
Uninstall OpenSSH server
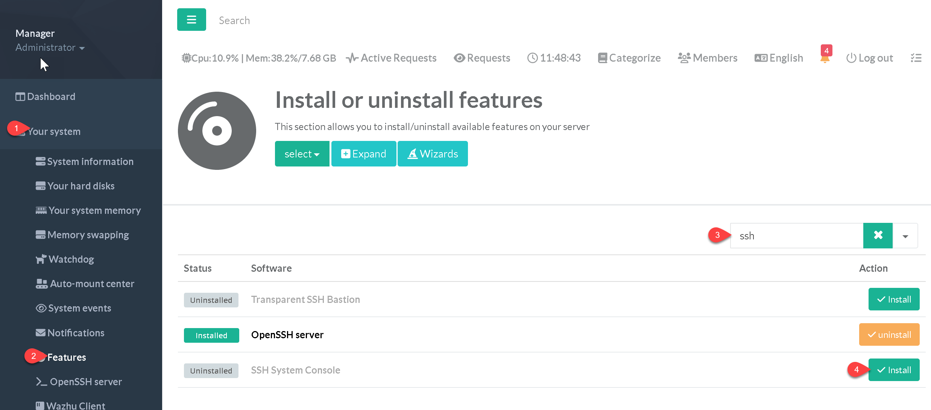point(889,334)
